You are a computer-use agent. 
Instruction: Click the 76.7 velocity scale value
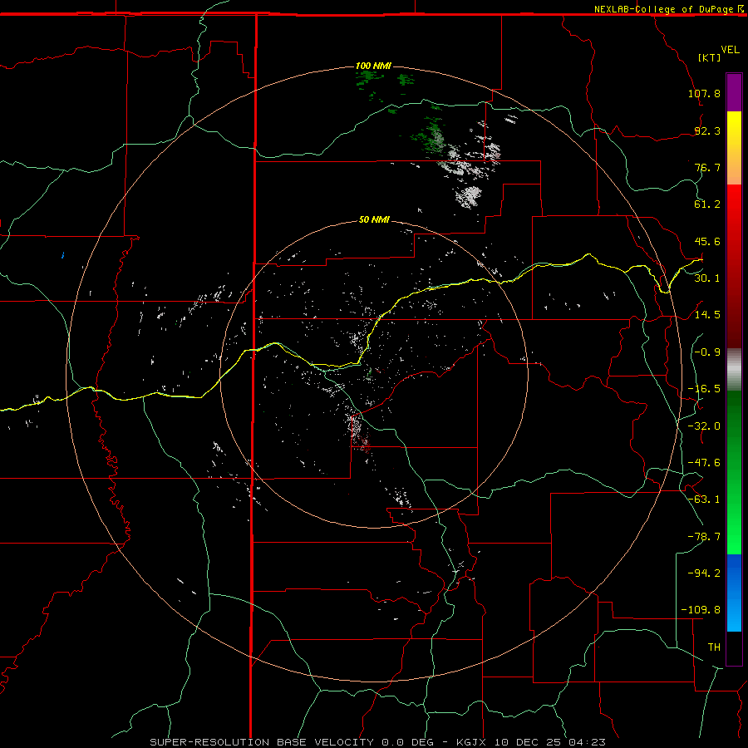[x=707, y=167]
